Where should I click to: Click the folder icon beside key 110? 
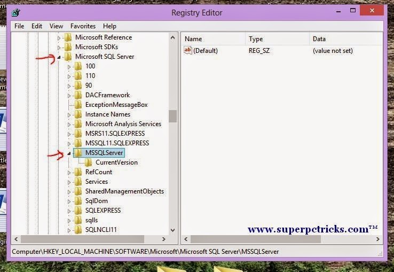78,76
